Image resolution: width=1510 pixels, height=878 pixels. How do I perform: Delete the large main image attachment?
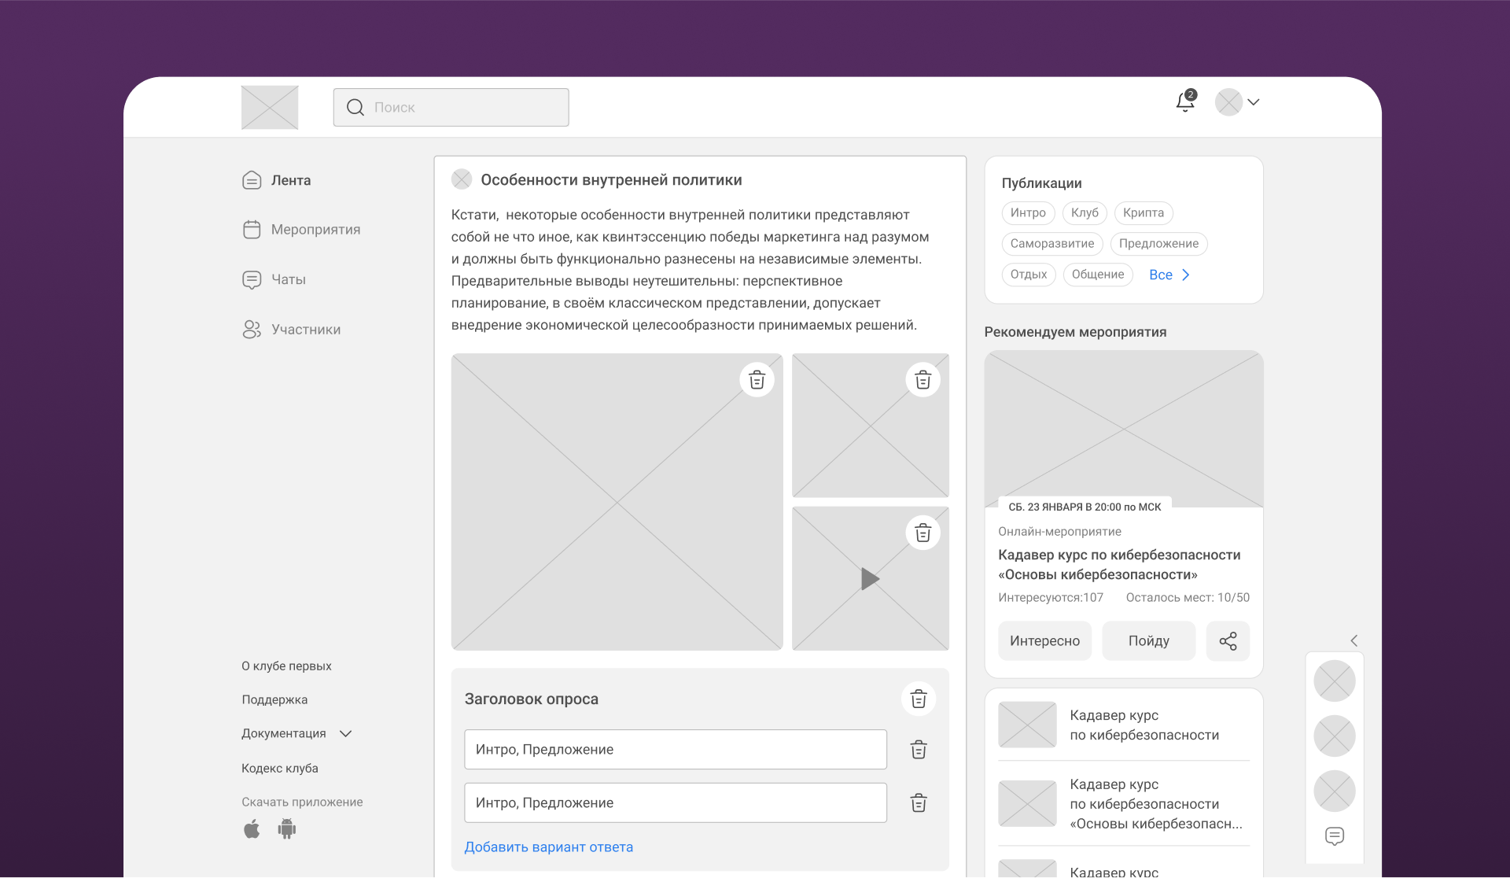coord(757,381)
